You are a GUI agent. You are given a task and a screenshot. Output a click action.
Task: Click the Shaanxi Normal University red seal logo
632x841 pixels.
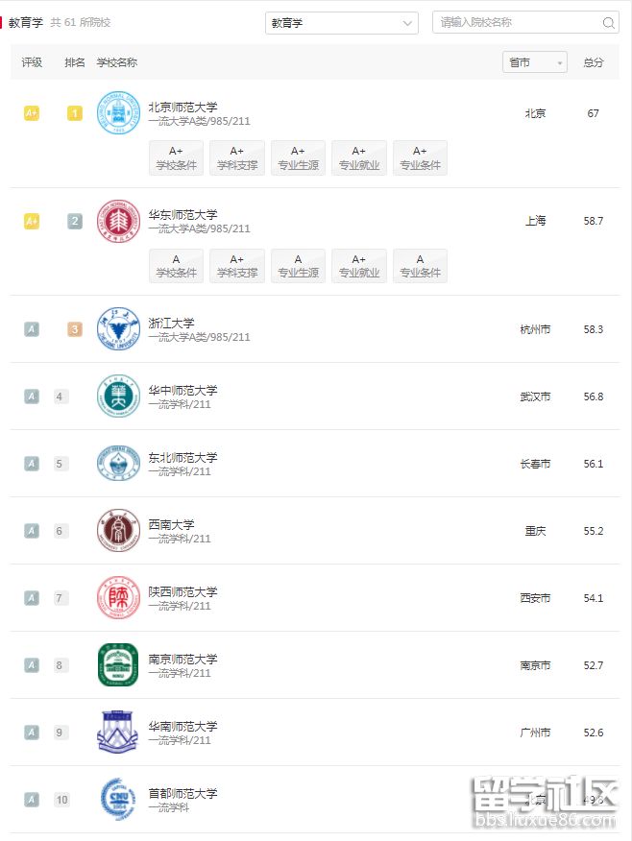117,598
